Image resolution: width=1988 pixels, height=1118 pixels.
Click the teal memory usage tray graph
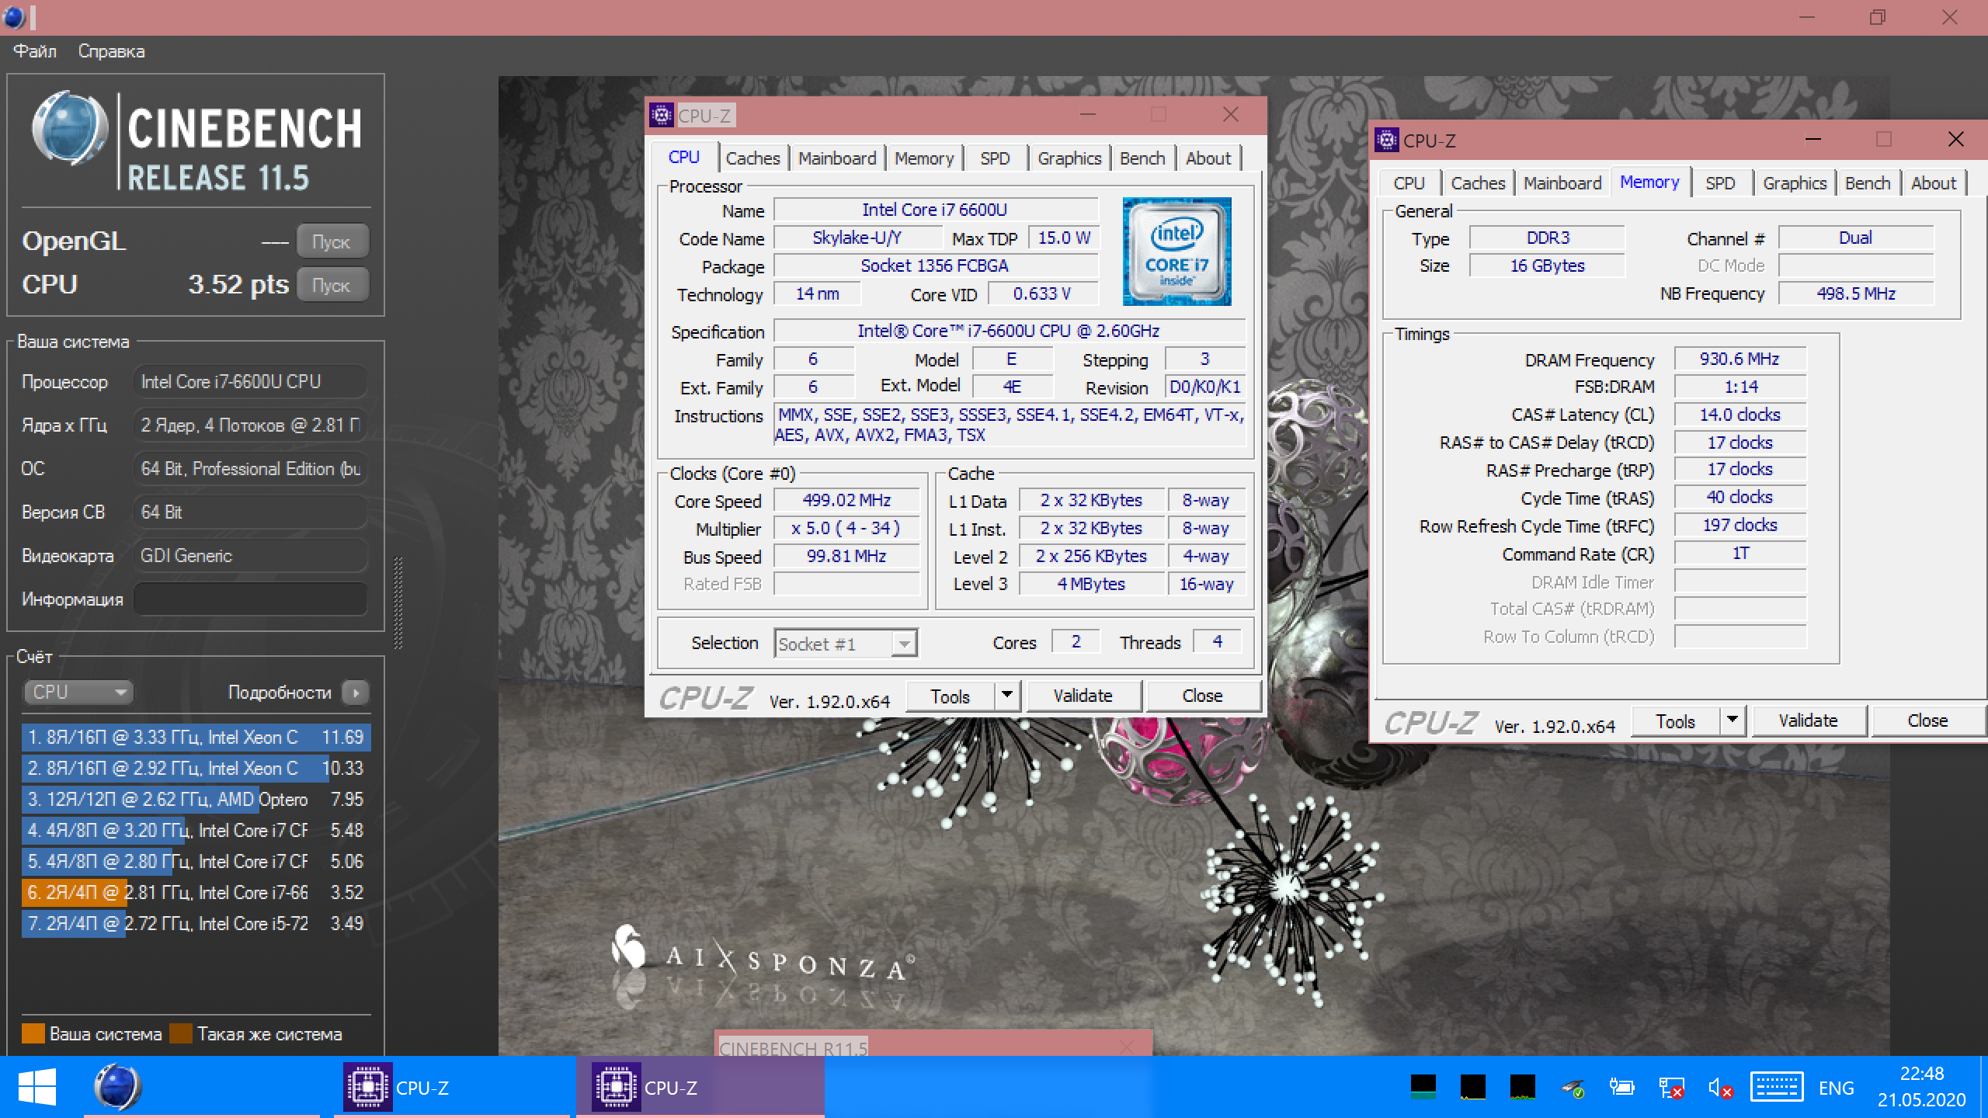(x=1423, y=1087)
